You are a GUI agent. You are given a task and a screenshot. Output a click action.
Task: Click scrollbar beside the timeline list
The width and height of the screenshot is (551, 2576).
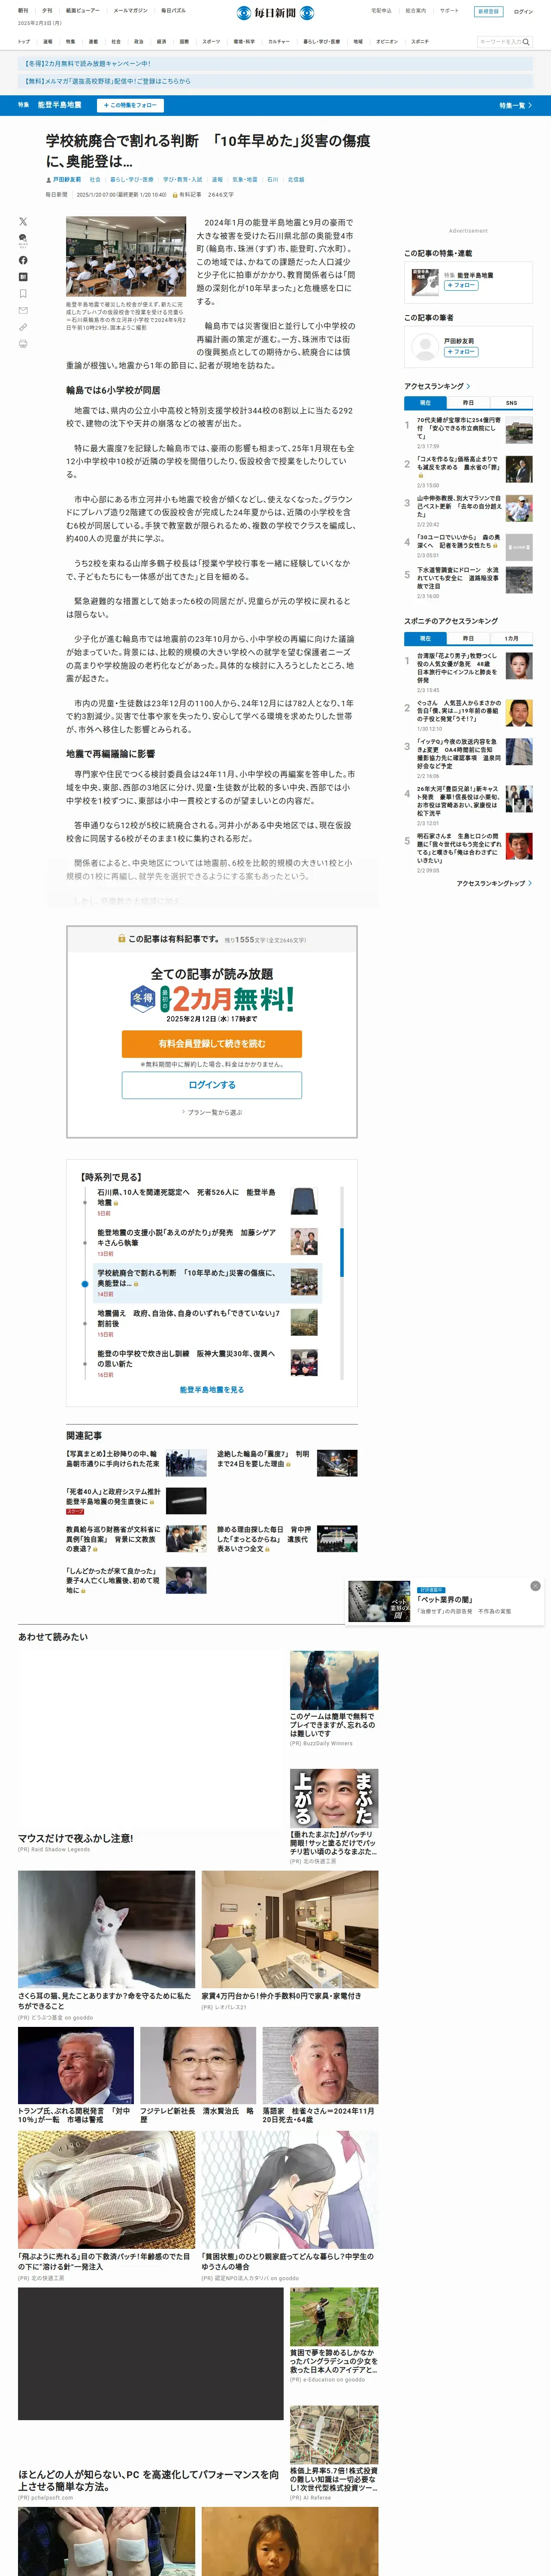pos(343,1253)
